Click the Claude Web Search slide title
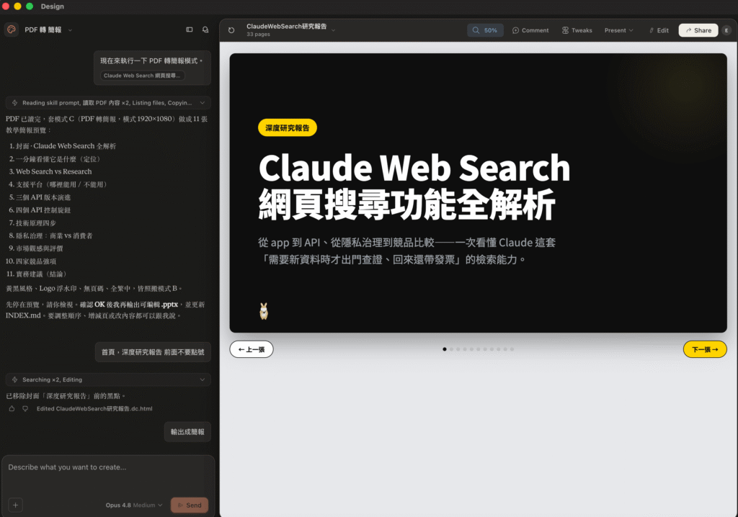This screenshot has width=738, height=517. [414, 168]
